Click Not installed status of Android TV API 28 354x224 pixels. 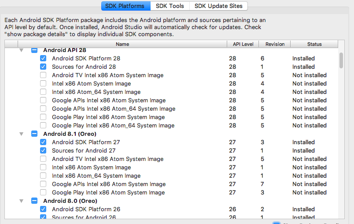(310, 75)
